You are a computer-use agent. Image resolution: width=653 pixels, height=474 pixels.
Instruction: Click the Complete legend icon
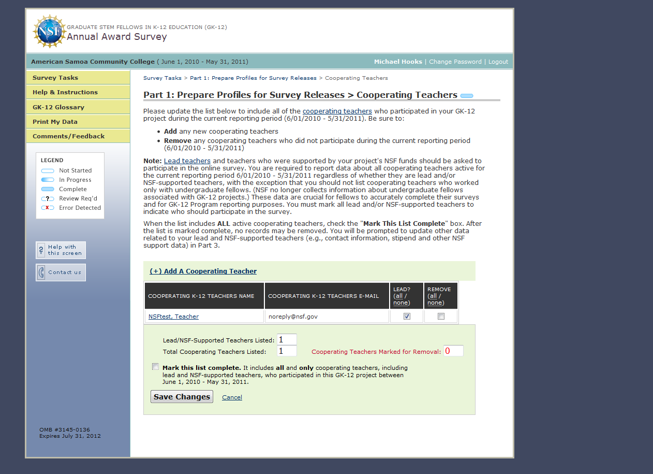pyautogui.click(x=48, y=189)
